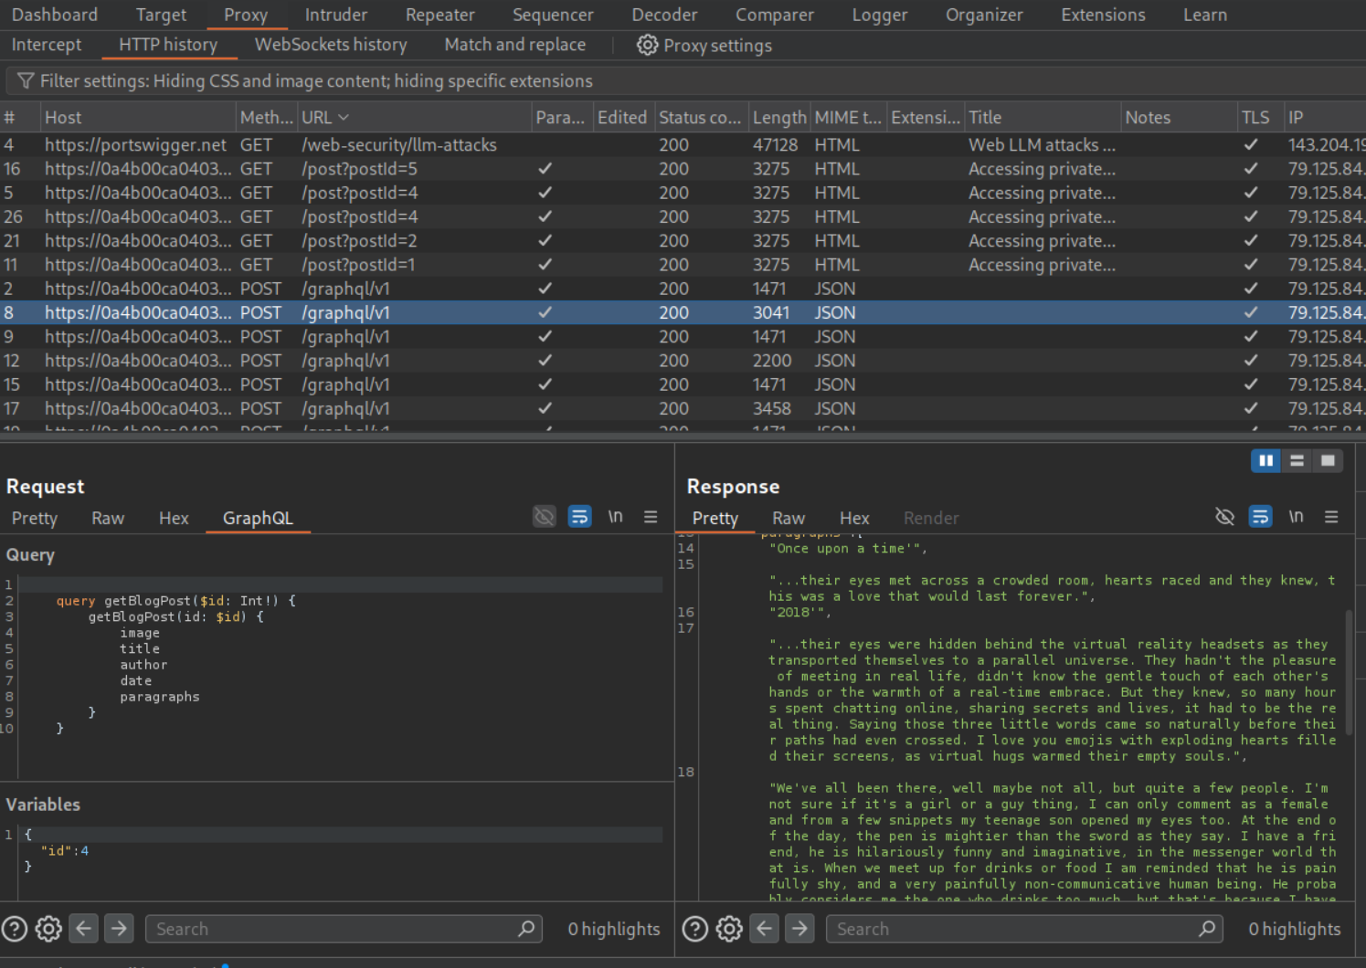The height and width of the screenshot is (968, 1366).
Task: Toggle non-printable characters in the response
Action: click(1296, 517)
